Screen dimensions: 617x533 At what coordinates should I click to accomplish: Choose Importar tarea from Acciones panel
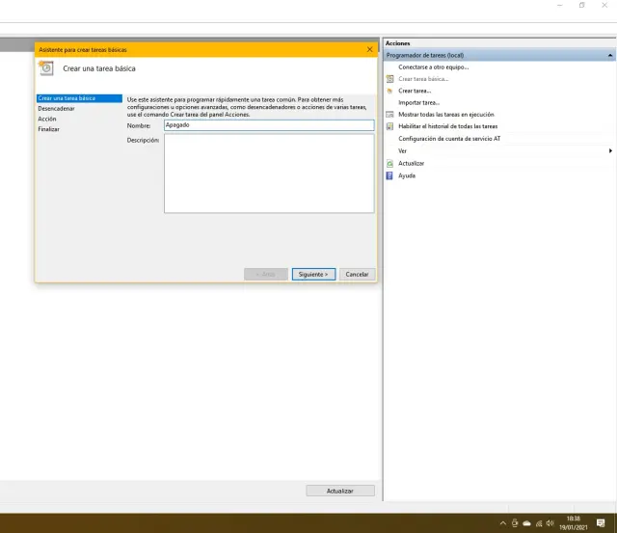point(418,102)
